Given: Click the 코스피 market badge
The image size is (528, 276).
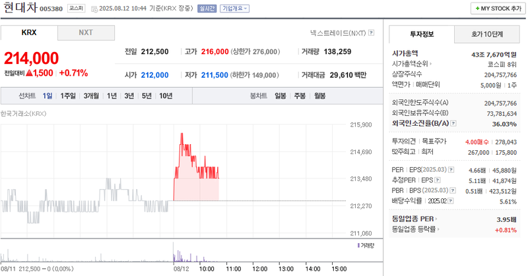Looking at the screenshot, I should pyautogui.click(x=76, y=9).
